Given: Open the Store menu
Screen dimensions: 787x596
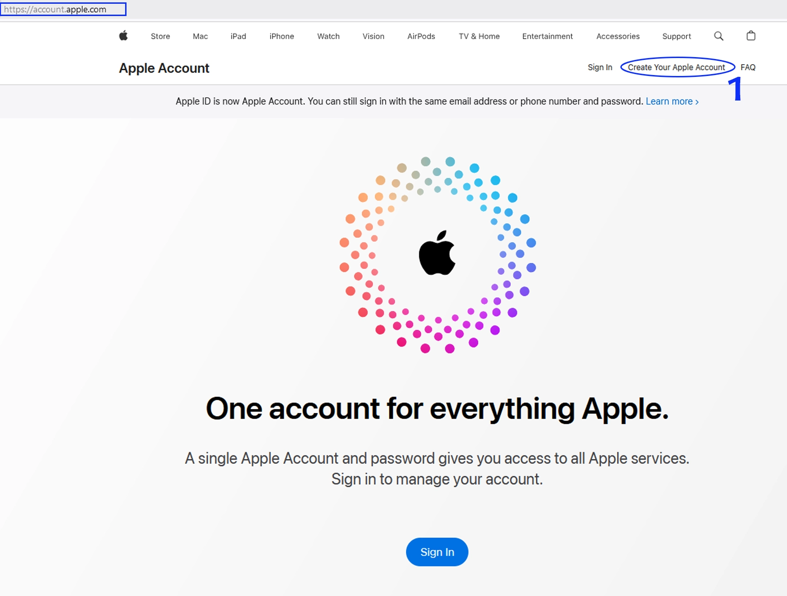Looking at the screenshot, I should (x=161, y=36).
